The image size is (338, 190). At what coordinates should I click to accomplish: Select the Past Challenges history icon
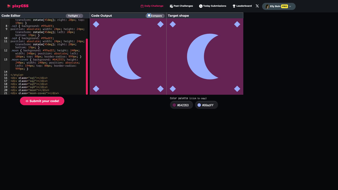point(171,6)
